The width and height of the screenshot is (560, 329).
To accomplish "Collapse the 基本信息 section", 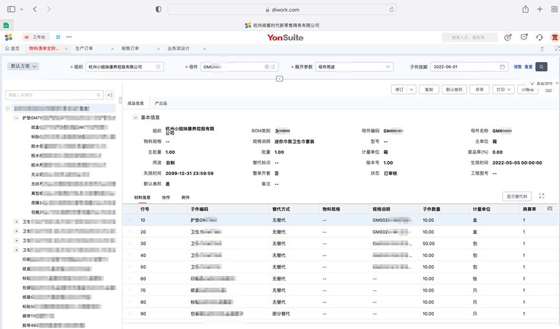I will 135,118.
